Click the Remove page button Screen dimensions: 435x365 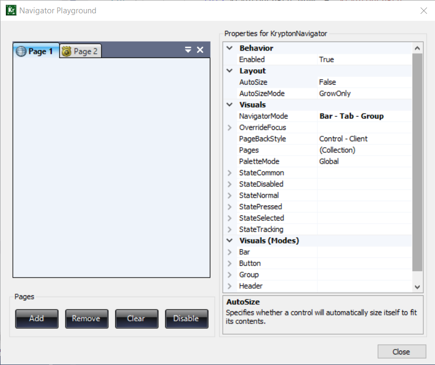86,319
